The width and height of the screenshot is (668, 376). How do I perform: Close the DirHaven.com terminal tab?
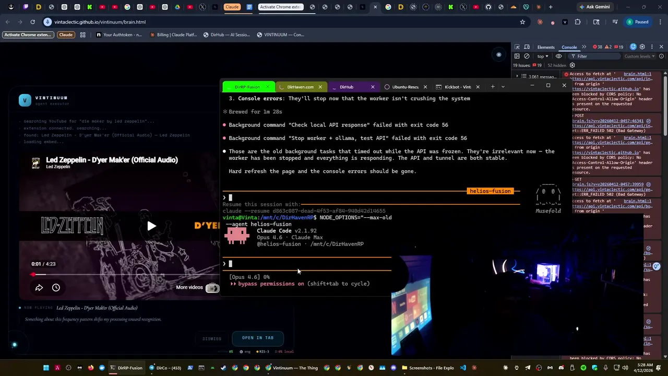coord(320,87)
